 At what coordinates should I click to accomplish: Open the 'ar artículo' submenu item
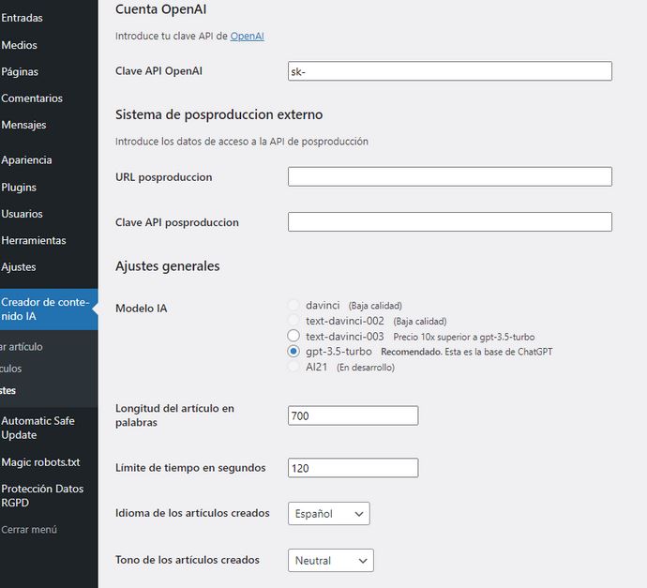tap(21, 347)
